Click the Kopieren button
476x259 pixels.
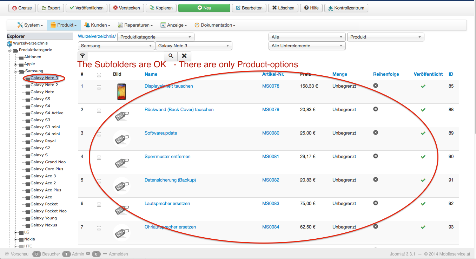tap(161, 8)
